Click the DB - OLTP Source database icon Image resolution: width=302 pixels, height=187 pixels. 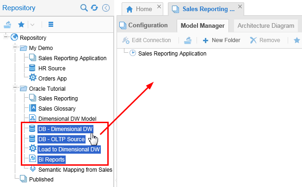point(32,138)
